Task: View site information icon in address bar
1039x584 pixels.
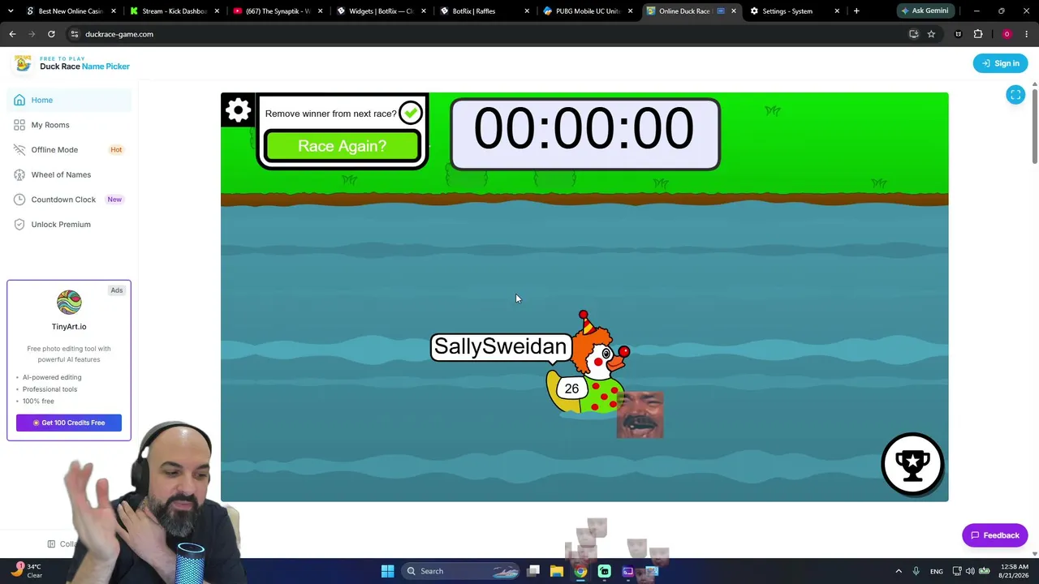Action: [74, 34]
